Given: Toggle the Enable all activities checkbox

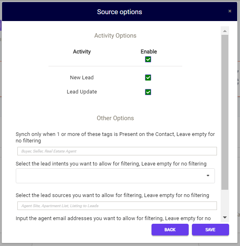Looking at the screenshot, I should (x=148, y=59).
